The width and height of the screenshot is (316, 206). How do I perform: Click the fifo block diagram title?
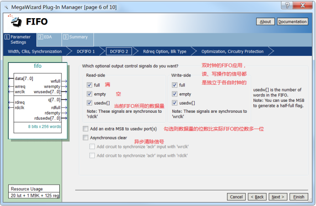37,66
